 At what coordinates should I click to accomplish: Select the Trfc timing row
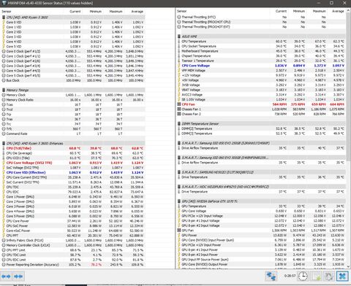[73, 128]
